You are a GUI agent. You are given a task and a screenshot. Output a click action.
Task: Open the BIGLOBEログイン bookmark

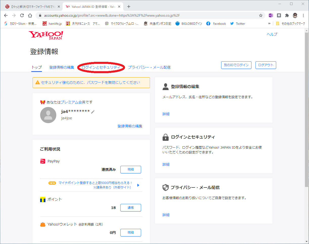[x=189, y=23]
